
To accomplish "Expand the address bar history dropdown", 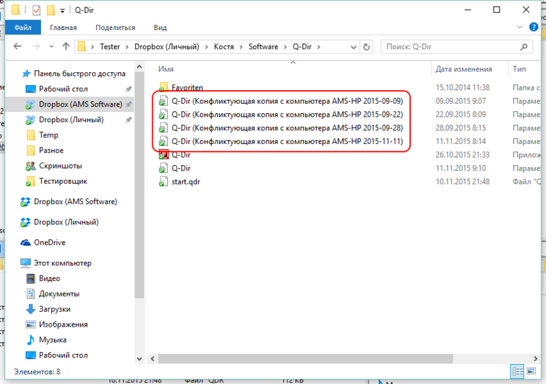I will tap(354, 46).
